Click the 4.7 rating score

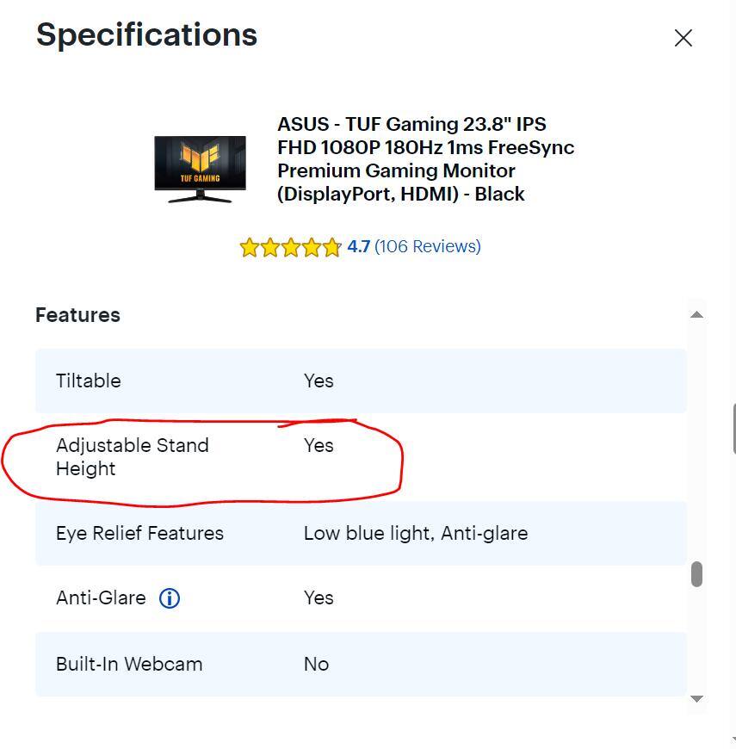pos(358,247)
